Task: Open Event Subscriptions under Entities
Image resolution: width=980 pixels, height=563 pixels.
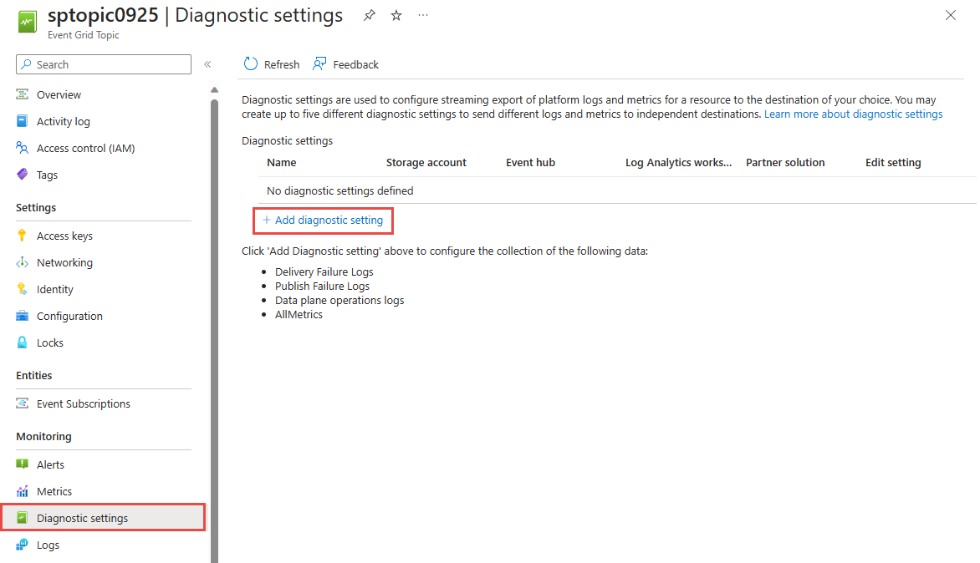Action: (83, 403)
